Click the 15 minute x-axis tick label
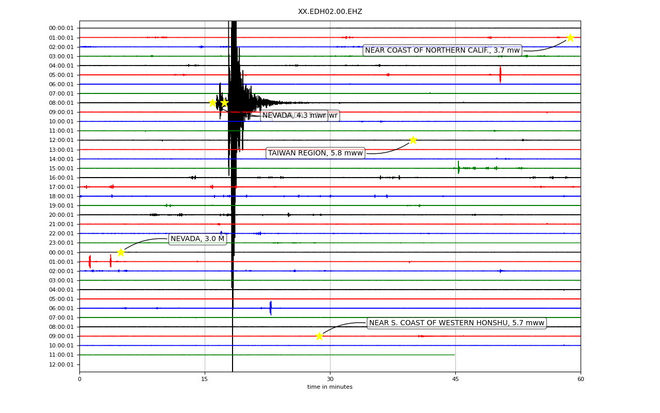Screen dimensions: 660x413 click(x=205, y=379)
